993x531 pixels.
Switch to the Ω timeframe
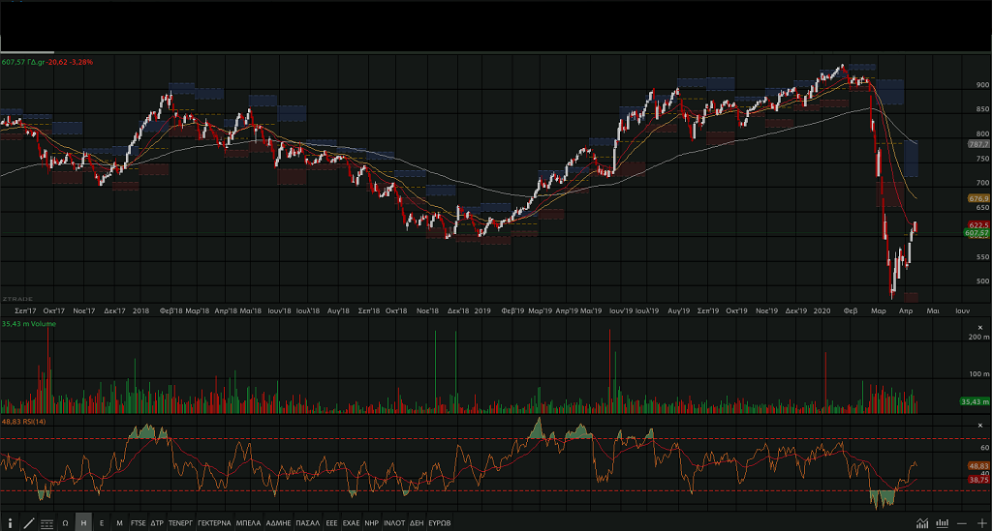pos(65,522)
